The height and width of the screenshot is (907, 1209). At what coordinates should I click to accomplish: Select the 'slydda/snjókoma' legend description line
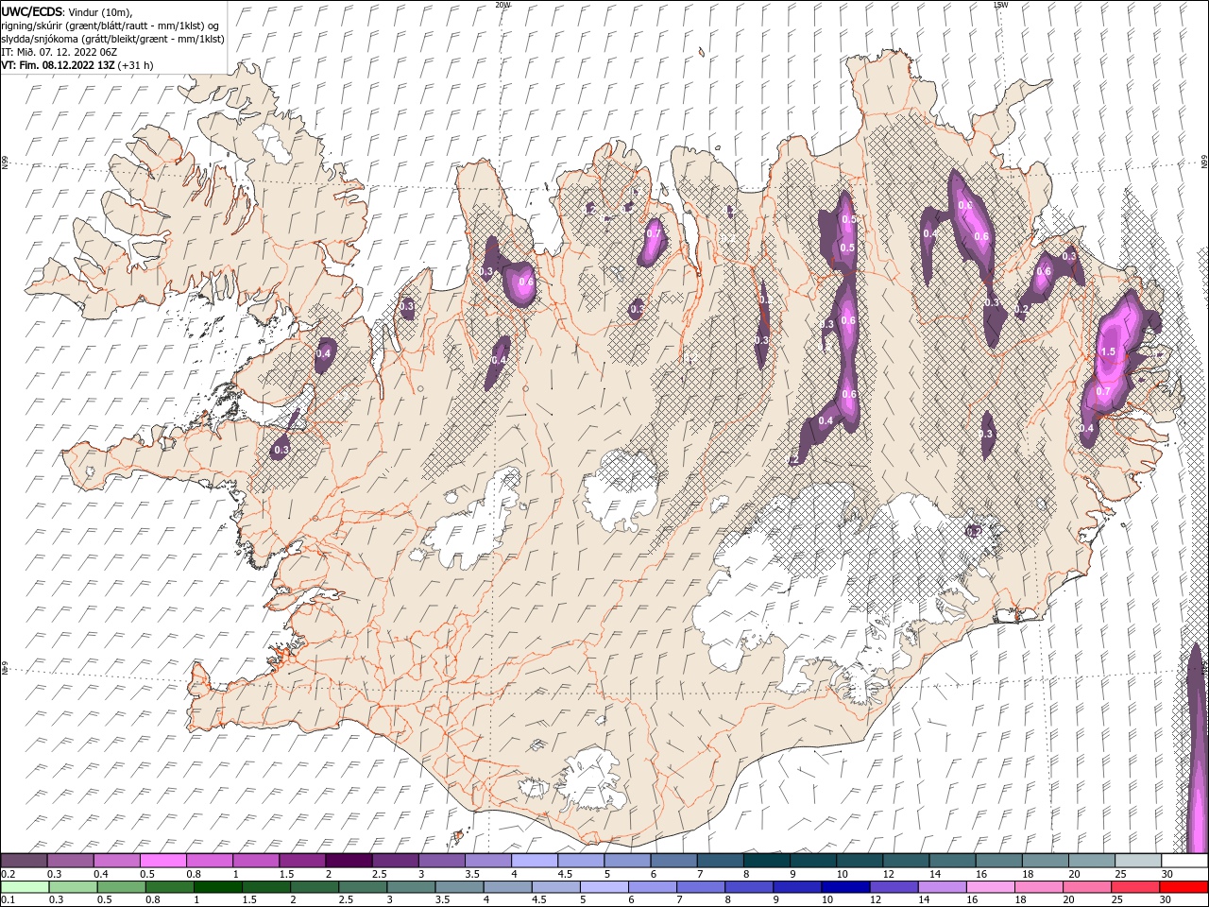113,39
